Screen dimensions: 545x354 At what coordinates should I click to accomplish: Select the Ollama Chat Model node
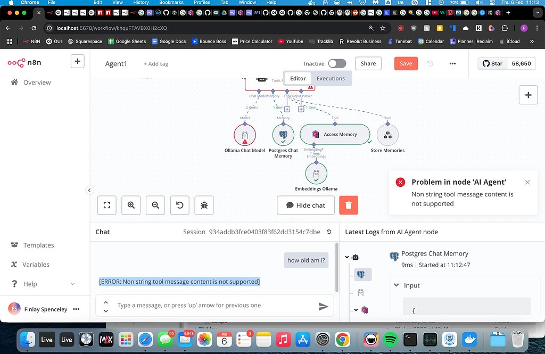(x=245, y=135)
